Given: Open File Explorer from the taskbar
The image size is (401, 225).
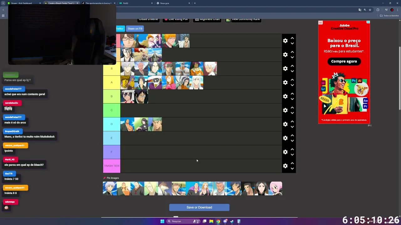Looking at the screenshot, I should [211, 221].
